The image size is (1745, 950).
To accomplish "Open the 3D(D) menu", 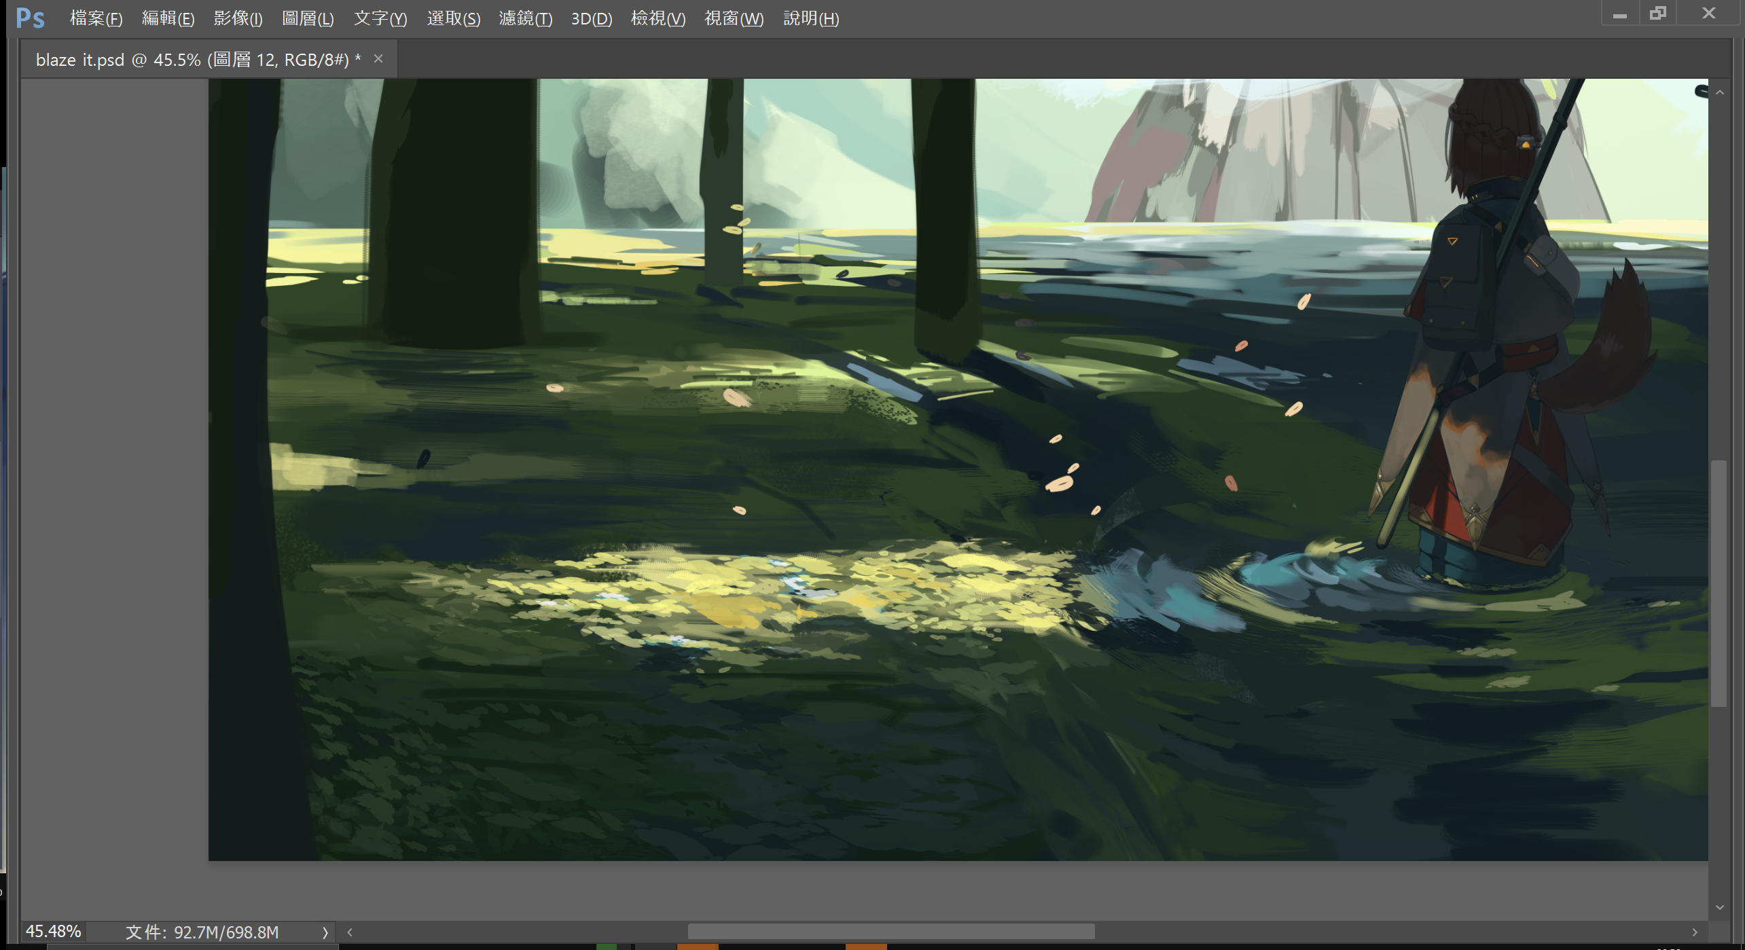I will tap(592, 18).
